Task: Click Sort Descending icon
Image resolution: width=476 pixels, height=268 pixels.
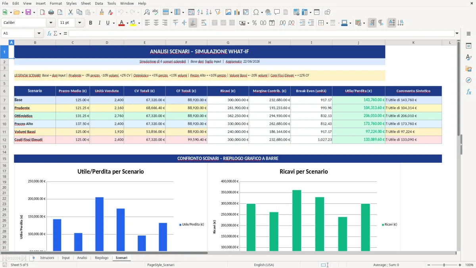Action: coord(209,12)
